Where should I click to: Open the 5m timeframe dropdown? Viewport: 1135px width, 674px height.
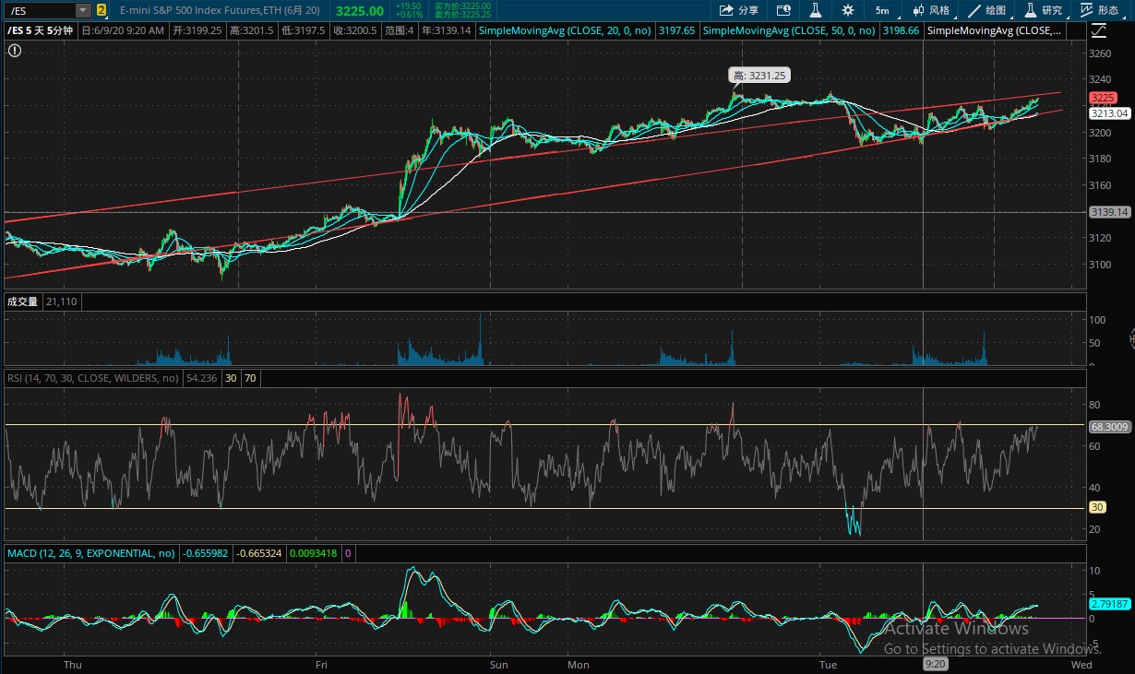(882, 10)
